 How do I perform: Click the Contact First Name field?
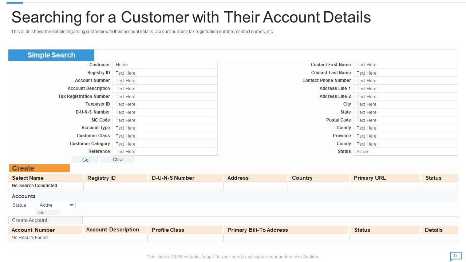click(406, 65)
